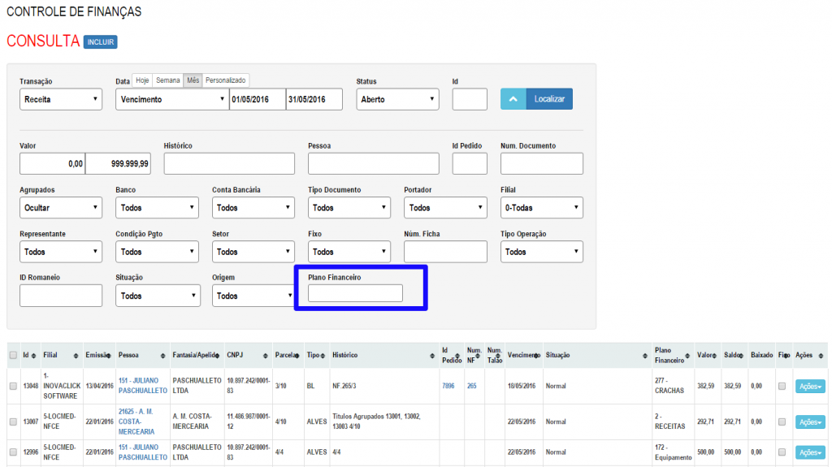Select row checkbox for Id 13048
This screenshot has height=467, width=832.
pos(13,386)
